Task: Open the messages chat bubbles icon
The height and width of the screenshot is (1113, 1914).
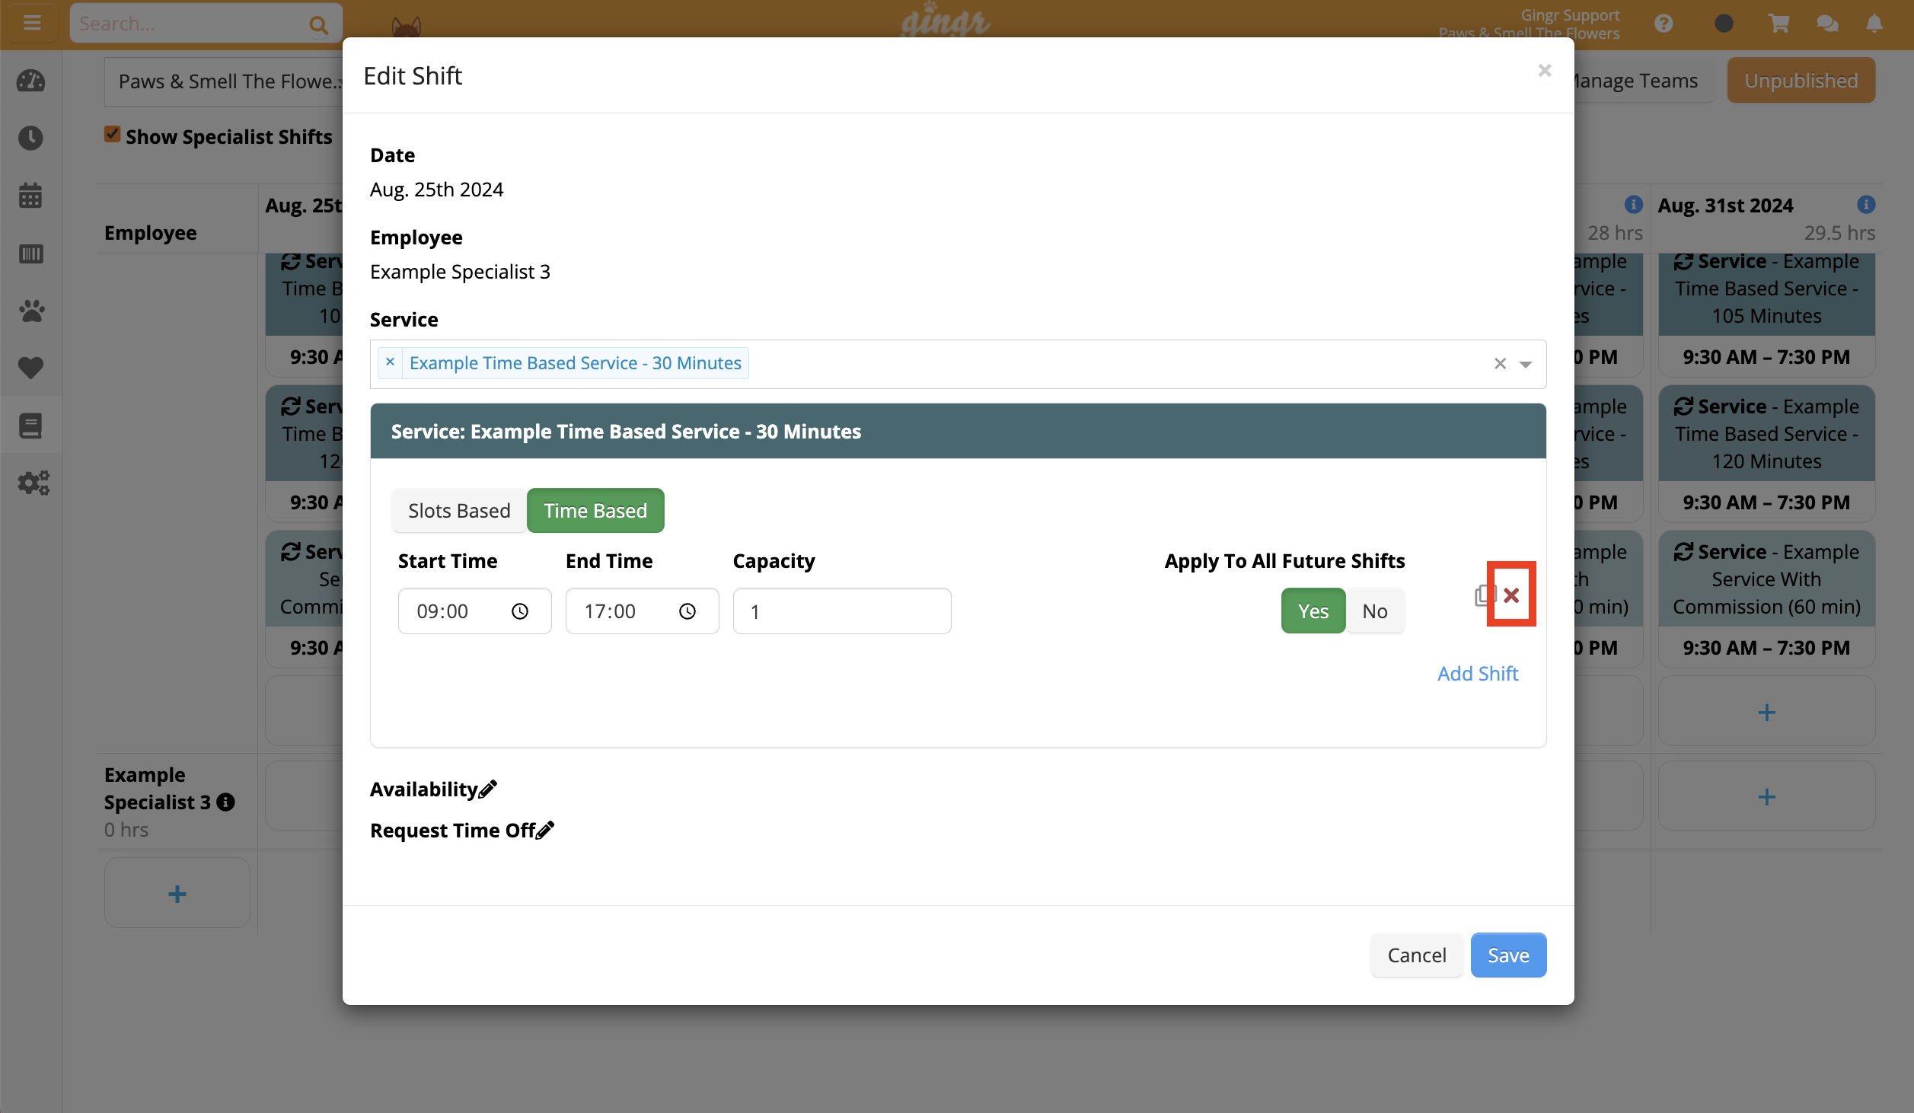Action: coord(1826,23)
